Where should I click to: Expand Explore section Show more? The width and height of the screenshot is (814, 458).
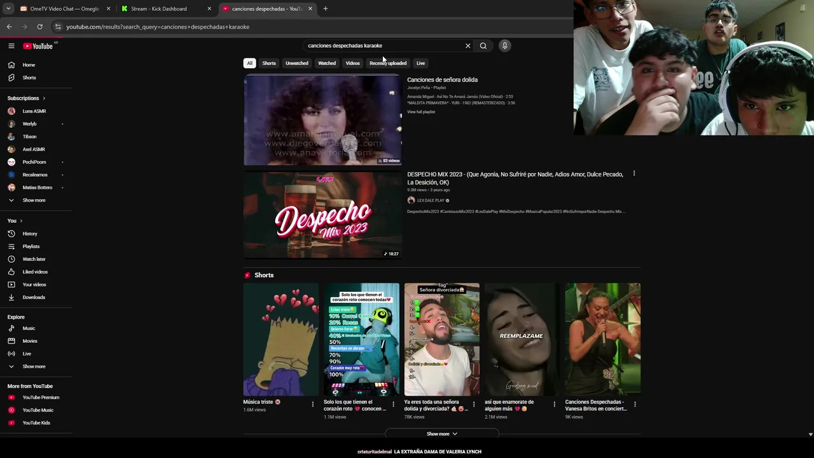click(x=34, y=366)
